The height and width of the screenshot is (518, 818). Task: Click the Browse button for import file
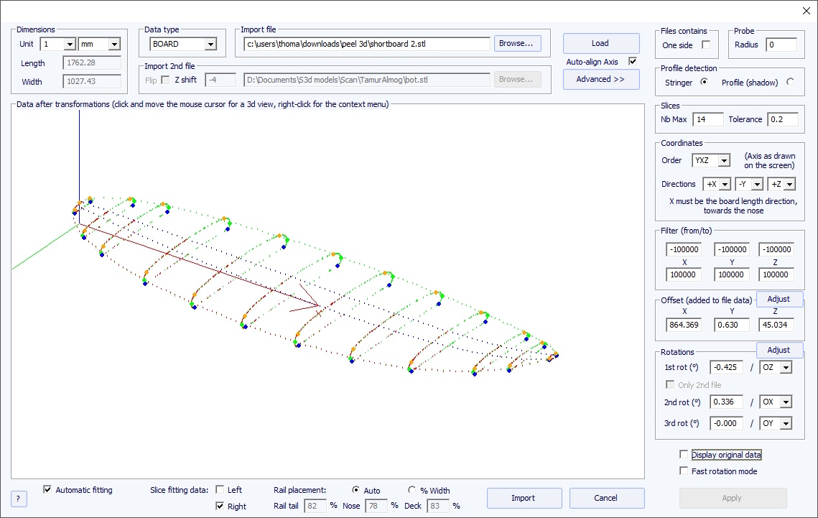coord(517,44)
